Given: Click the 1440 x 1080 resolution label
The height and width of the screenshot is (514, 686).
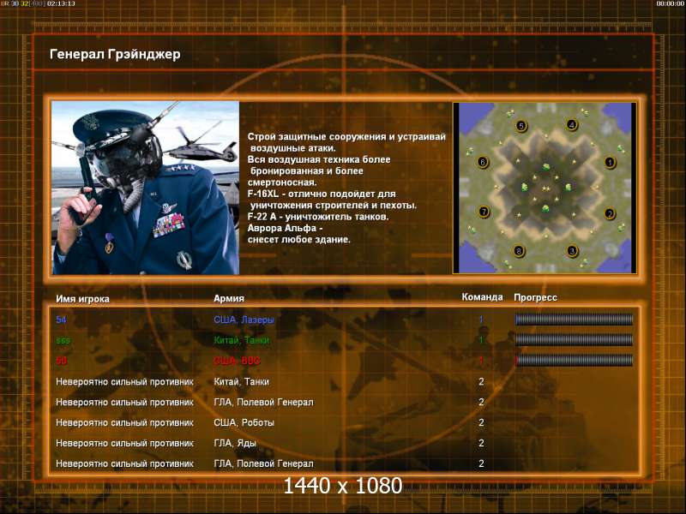Looking at the screenshot, I should [343, 486].
